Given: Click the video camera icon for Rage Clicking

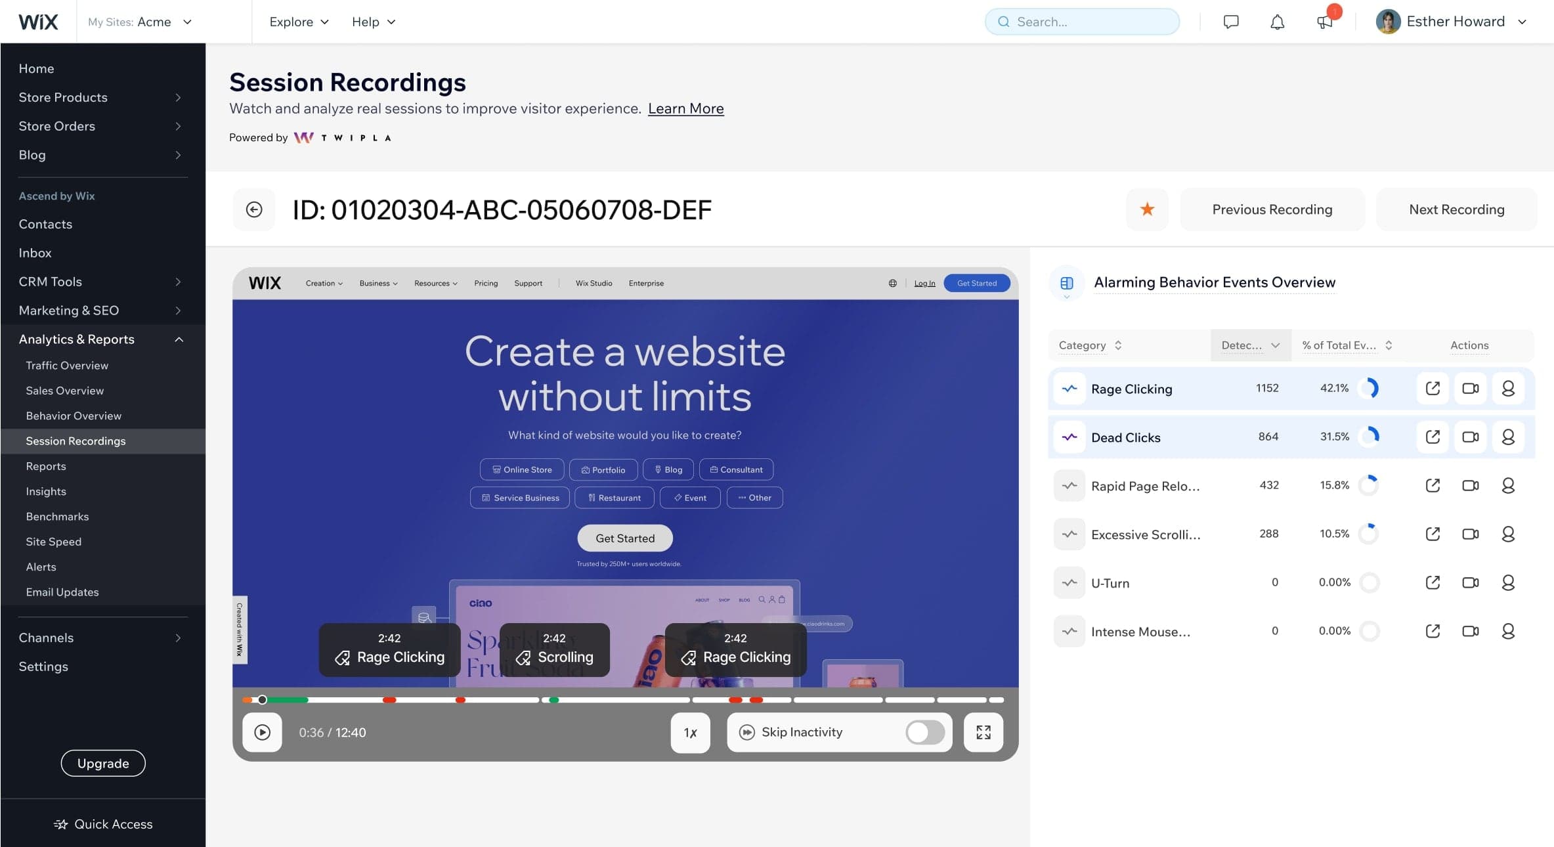Looking at the screenshot, I should click(1470, 389).
